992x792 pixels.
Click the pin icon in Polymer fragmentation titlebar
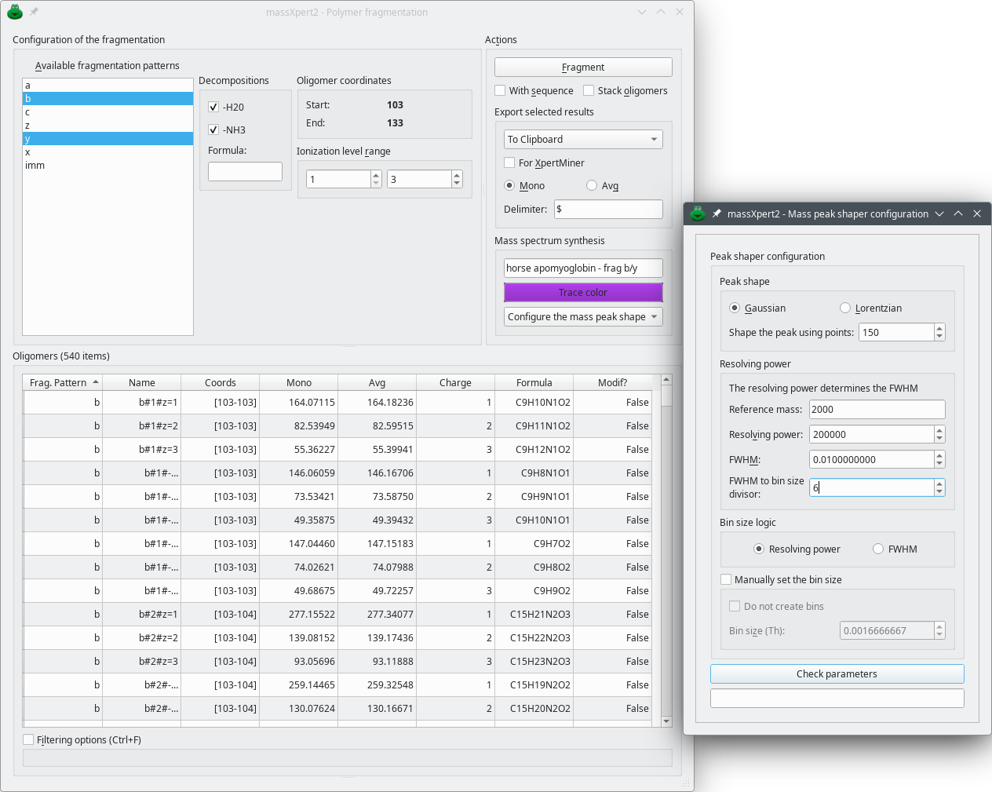pos(34,12)
